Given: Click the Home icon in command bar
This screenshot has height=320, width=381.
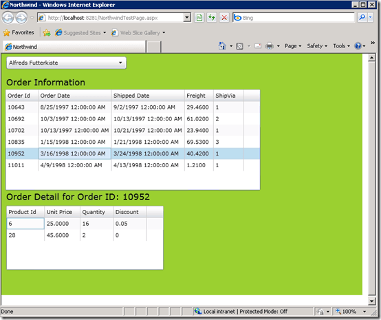Looking at the screenshot, I should pos(222,45).
